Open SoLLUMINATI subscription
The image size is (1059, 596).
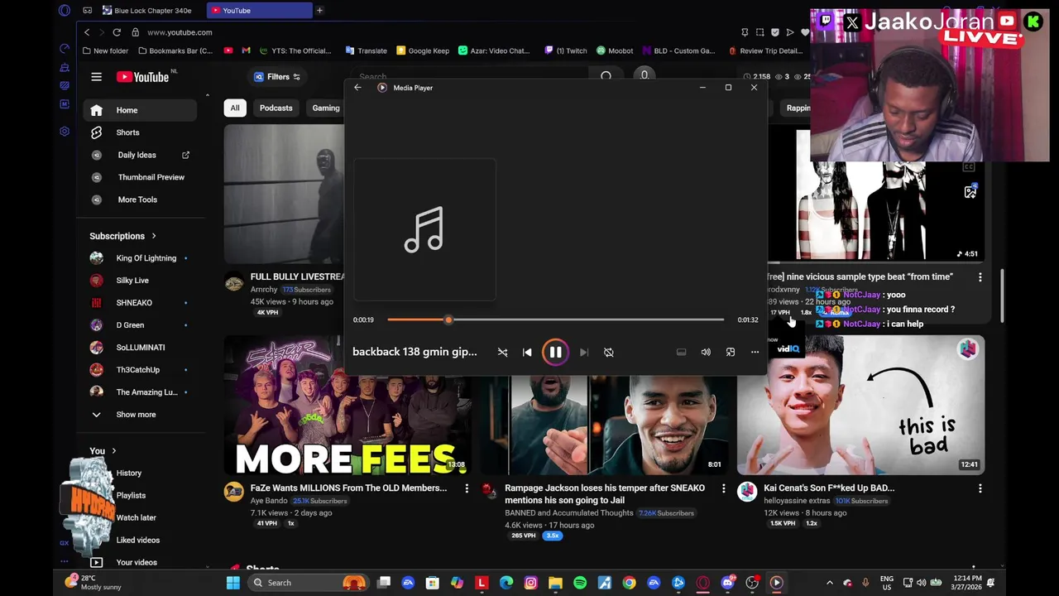point(141,348)
